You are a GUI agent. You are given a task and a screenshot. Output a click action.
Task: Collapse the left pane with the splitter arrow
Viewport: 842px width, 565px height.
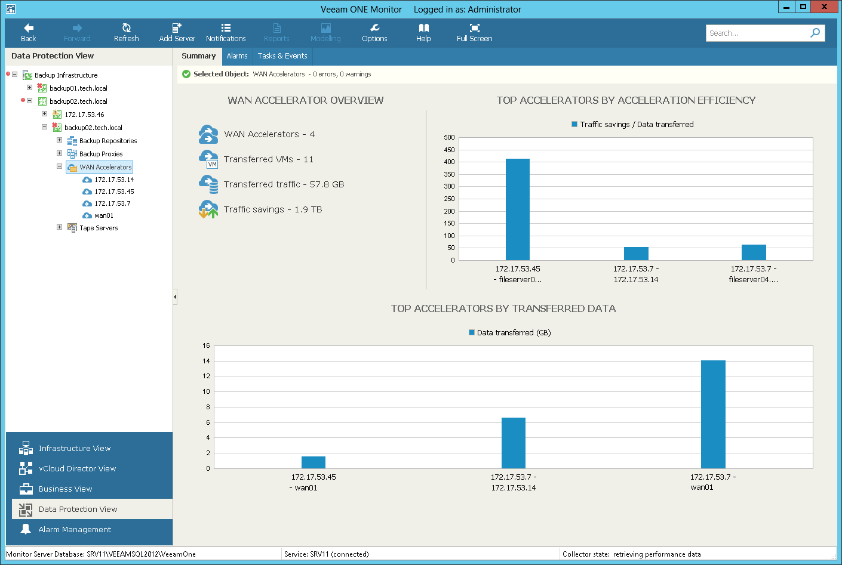[175, 297]
